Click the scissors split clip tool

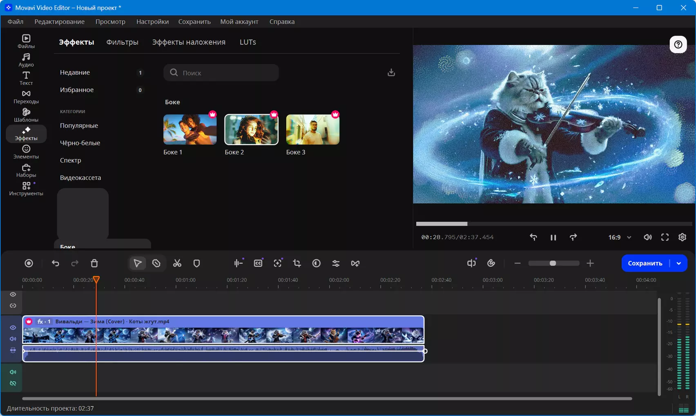tap(177, 263)
